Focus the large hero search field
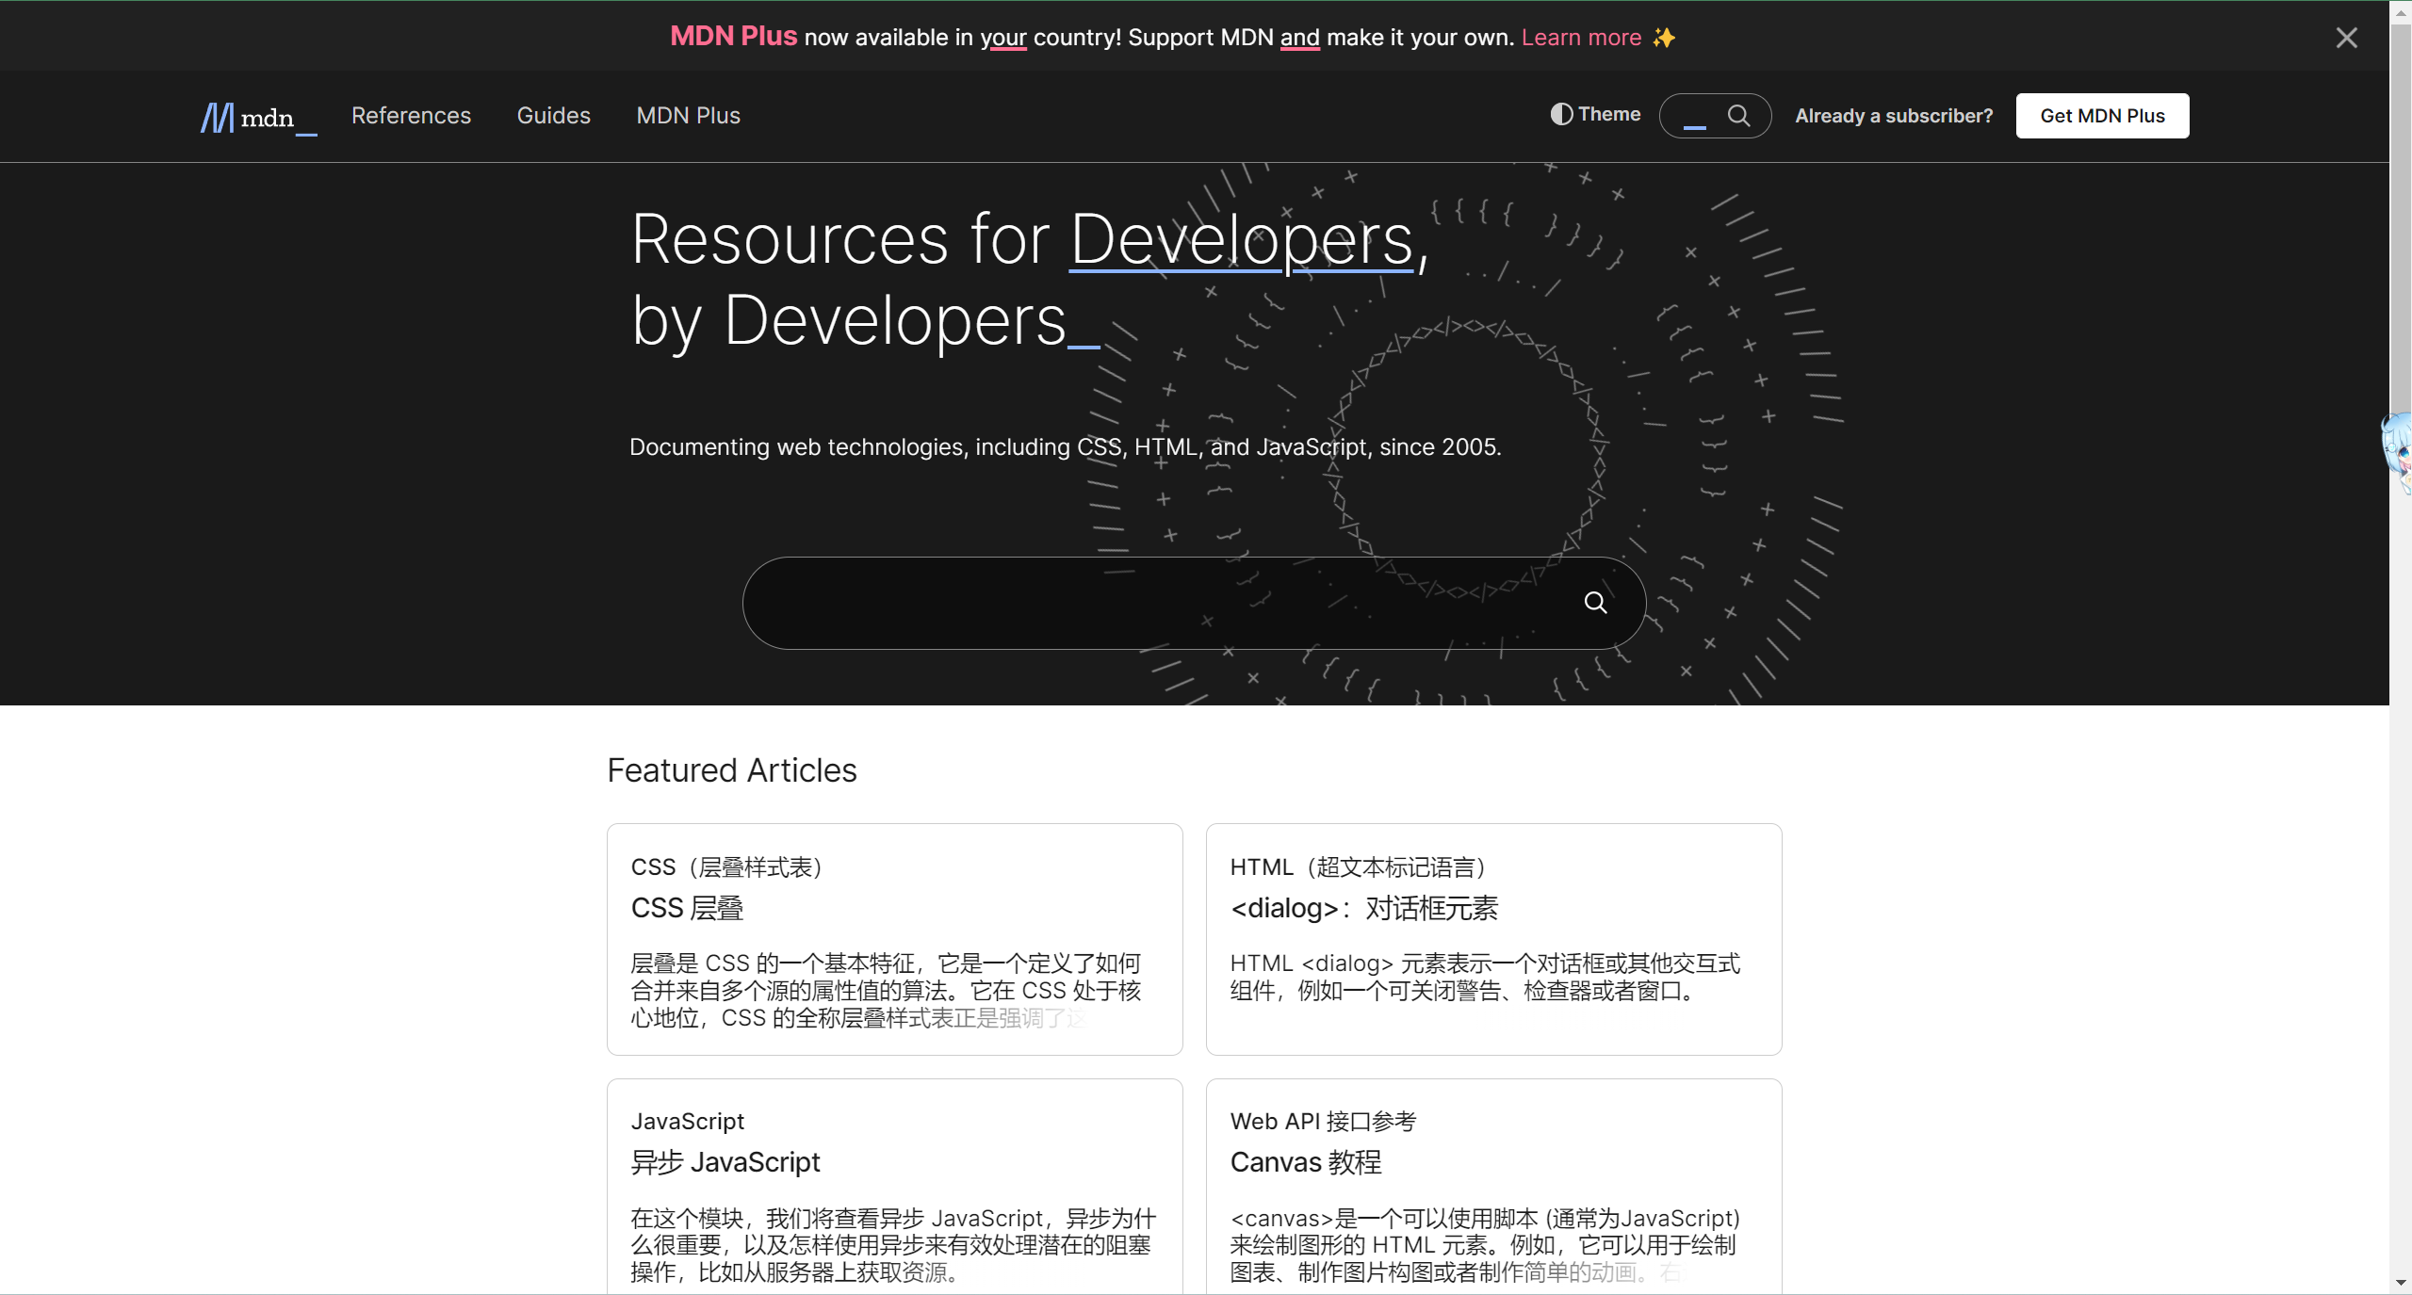 (x=1159, y=603)
